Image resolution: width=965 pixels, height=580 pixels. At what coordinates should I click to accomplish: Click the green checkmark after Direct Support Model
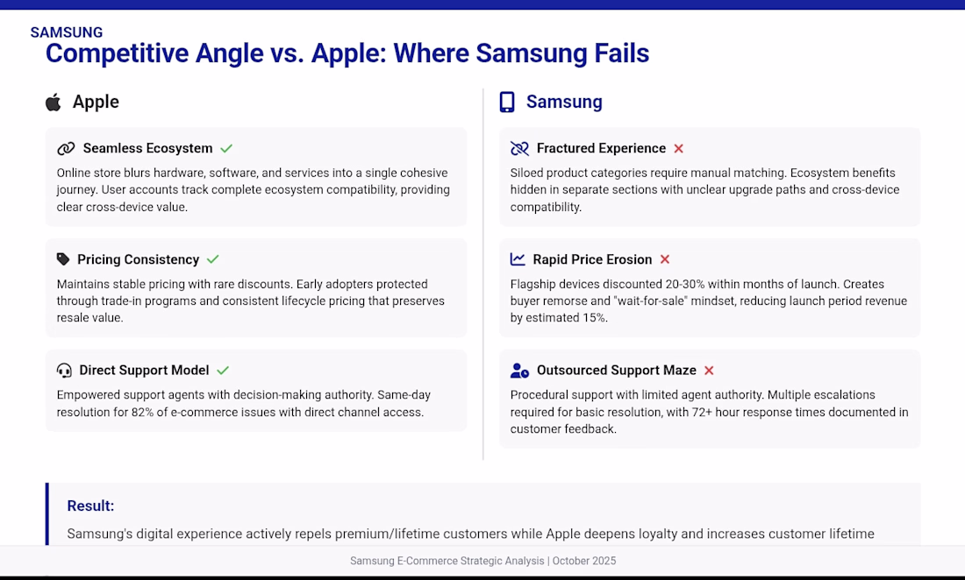(223, 371)
